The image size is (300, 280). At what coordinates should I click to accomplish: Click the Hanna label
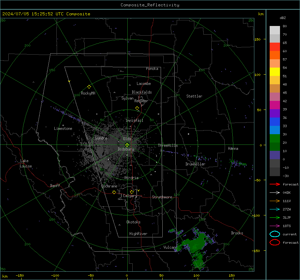pyautogui.click(x=233, y=148)
